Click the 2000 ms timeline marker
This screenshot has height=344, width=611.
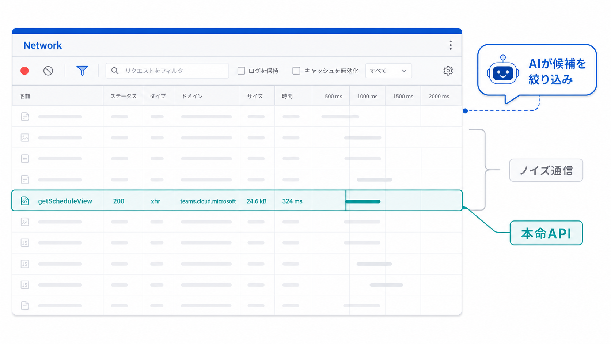coord(439,97)
